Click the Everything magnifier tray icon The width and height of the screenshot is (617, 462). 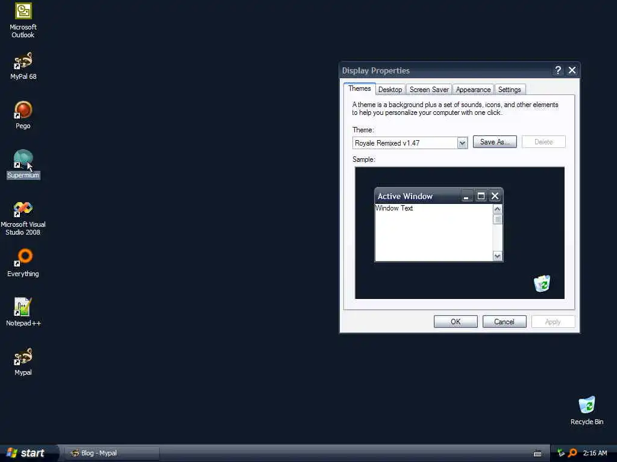coord(572,453)
